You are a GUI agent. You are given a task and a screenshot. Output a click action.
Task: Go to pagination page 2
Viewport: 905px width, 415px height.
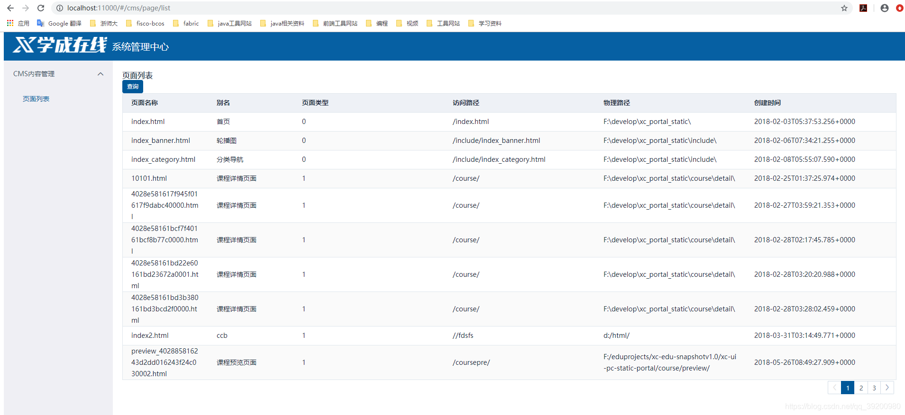861,388
